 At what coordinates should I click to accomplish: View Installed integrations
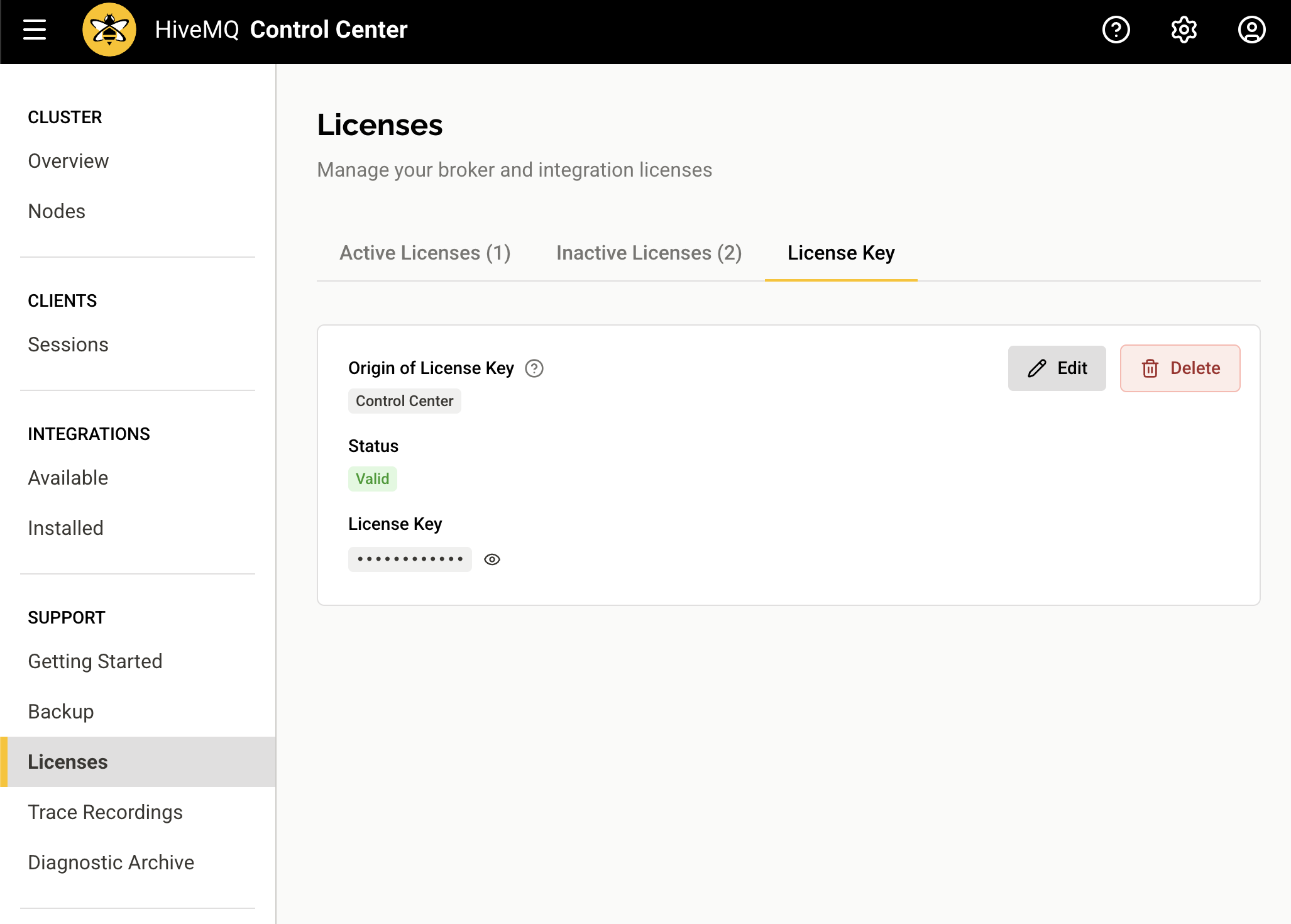(x=65, y=528)
